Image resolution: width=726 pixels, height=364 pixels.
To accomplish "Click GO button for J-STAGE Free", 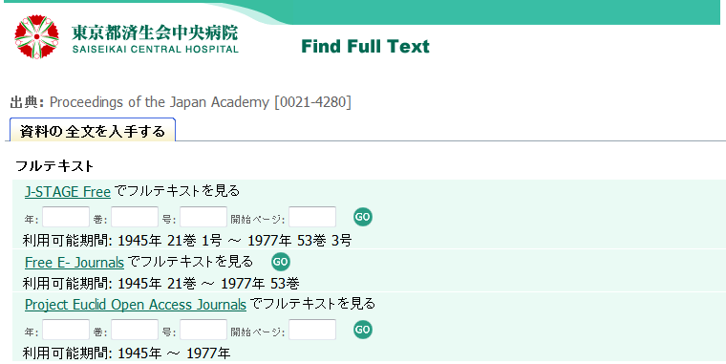I will pos(363,217).
